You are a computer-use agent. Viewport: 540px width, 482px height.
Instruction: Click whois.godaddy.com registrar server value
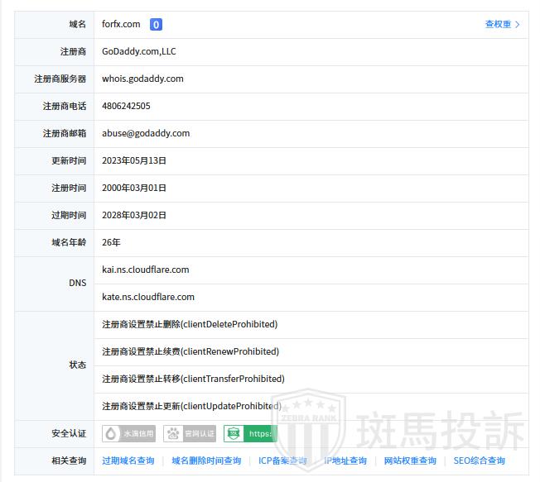(142, 79)
